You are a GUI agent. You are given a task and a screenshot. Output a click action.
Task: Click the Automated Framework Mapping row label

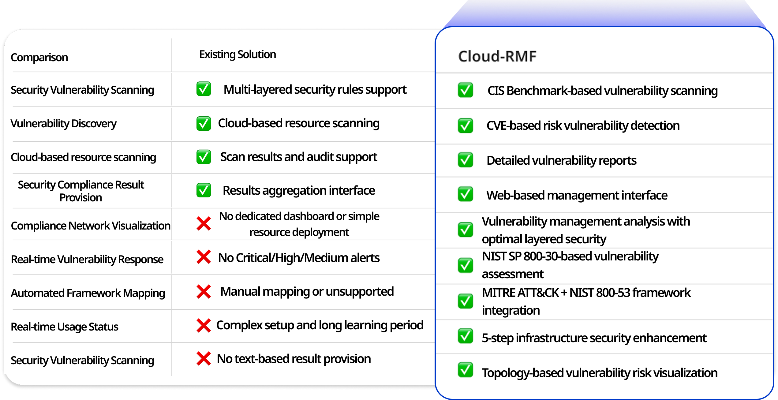88,293
